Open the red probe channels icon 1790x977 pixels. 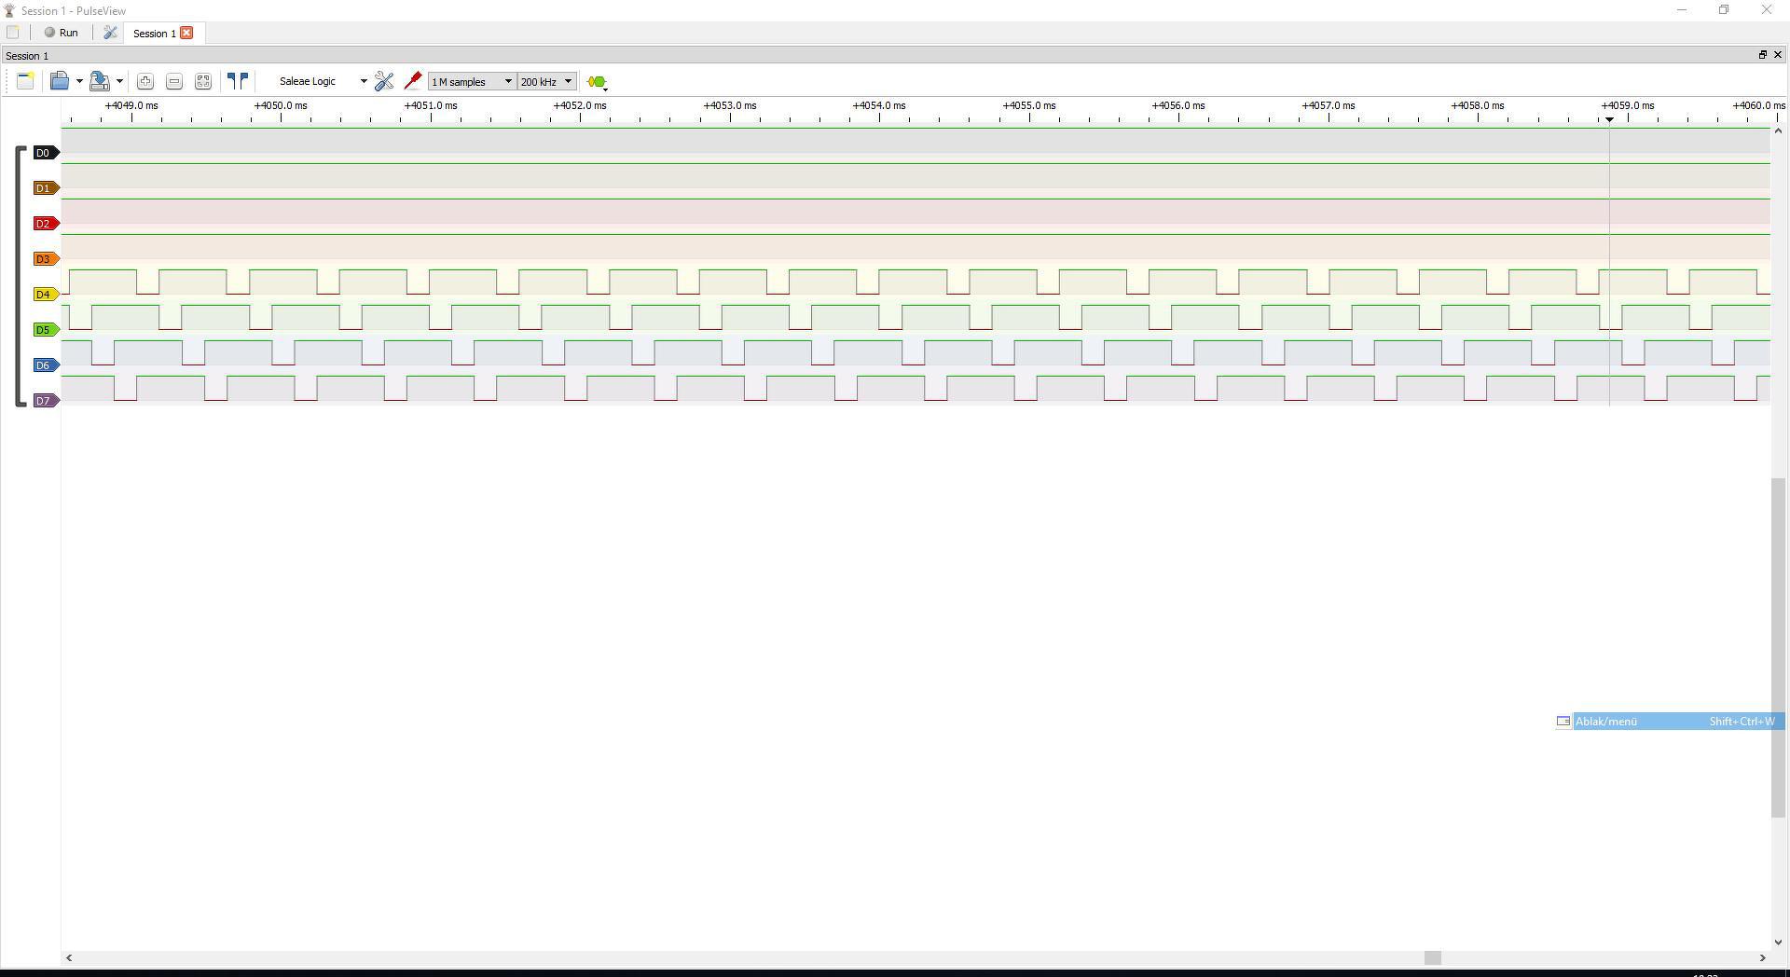412,81
